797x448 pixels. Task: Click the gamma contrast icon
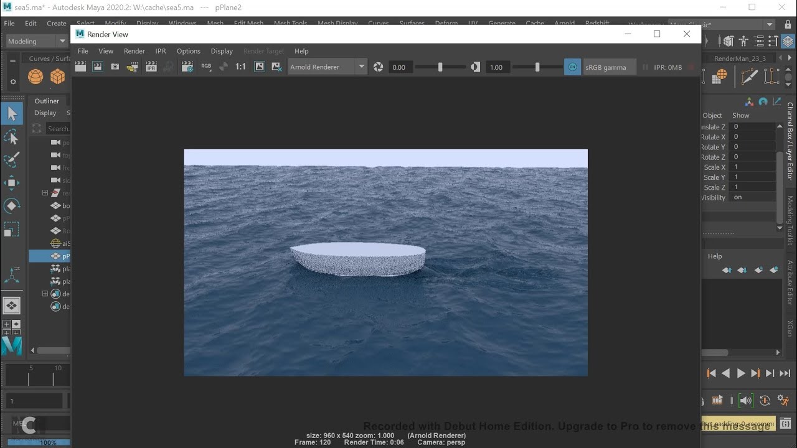pyautogui.click(x=476, y=67)
